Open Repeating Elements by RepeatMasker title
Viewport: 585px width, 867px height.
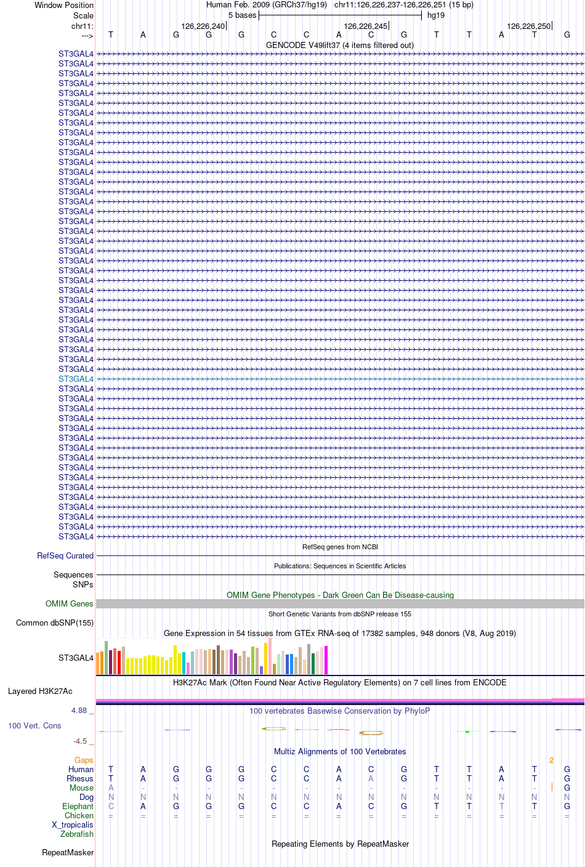click(340, 844)
